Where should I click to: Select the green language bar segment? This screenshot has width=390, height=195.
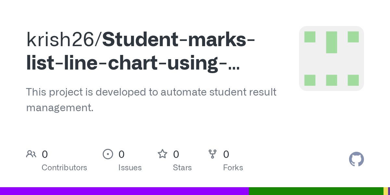pyautogui.click(x=316, y=191)
